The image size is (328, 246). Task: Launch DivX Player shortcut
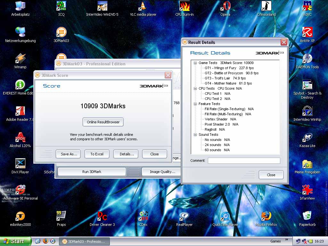point(20,166)
